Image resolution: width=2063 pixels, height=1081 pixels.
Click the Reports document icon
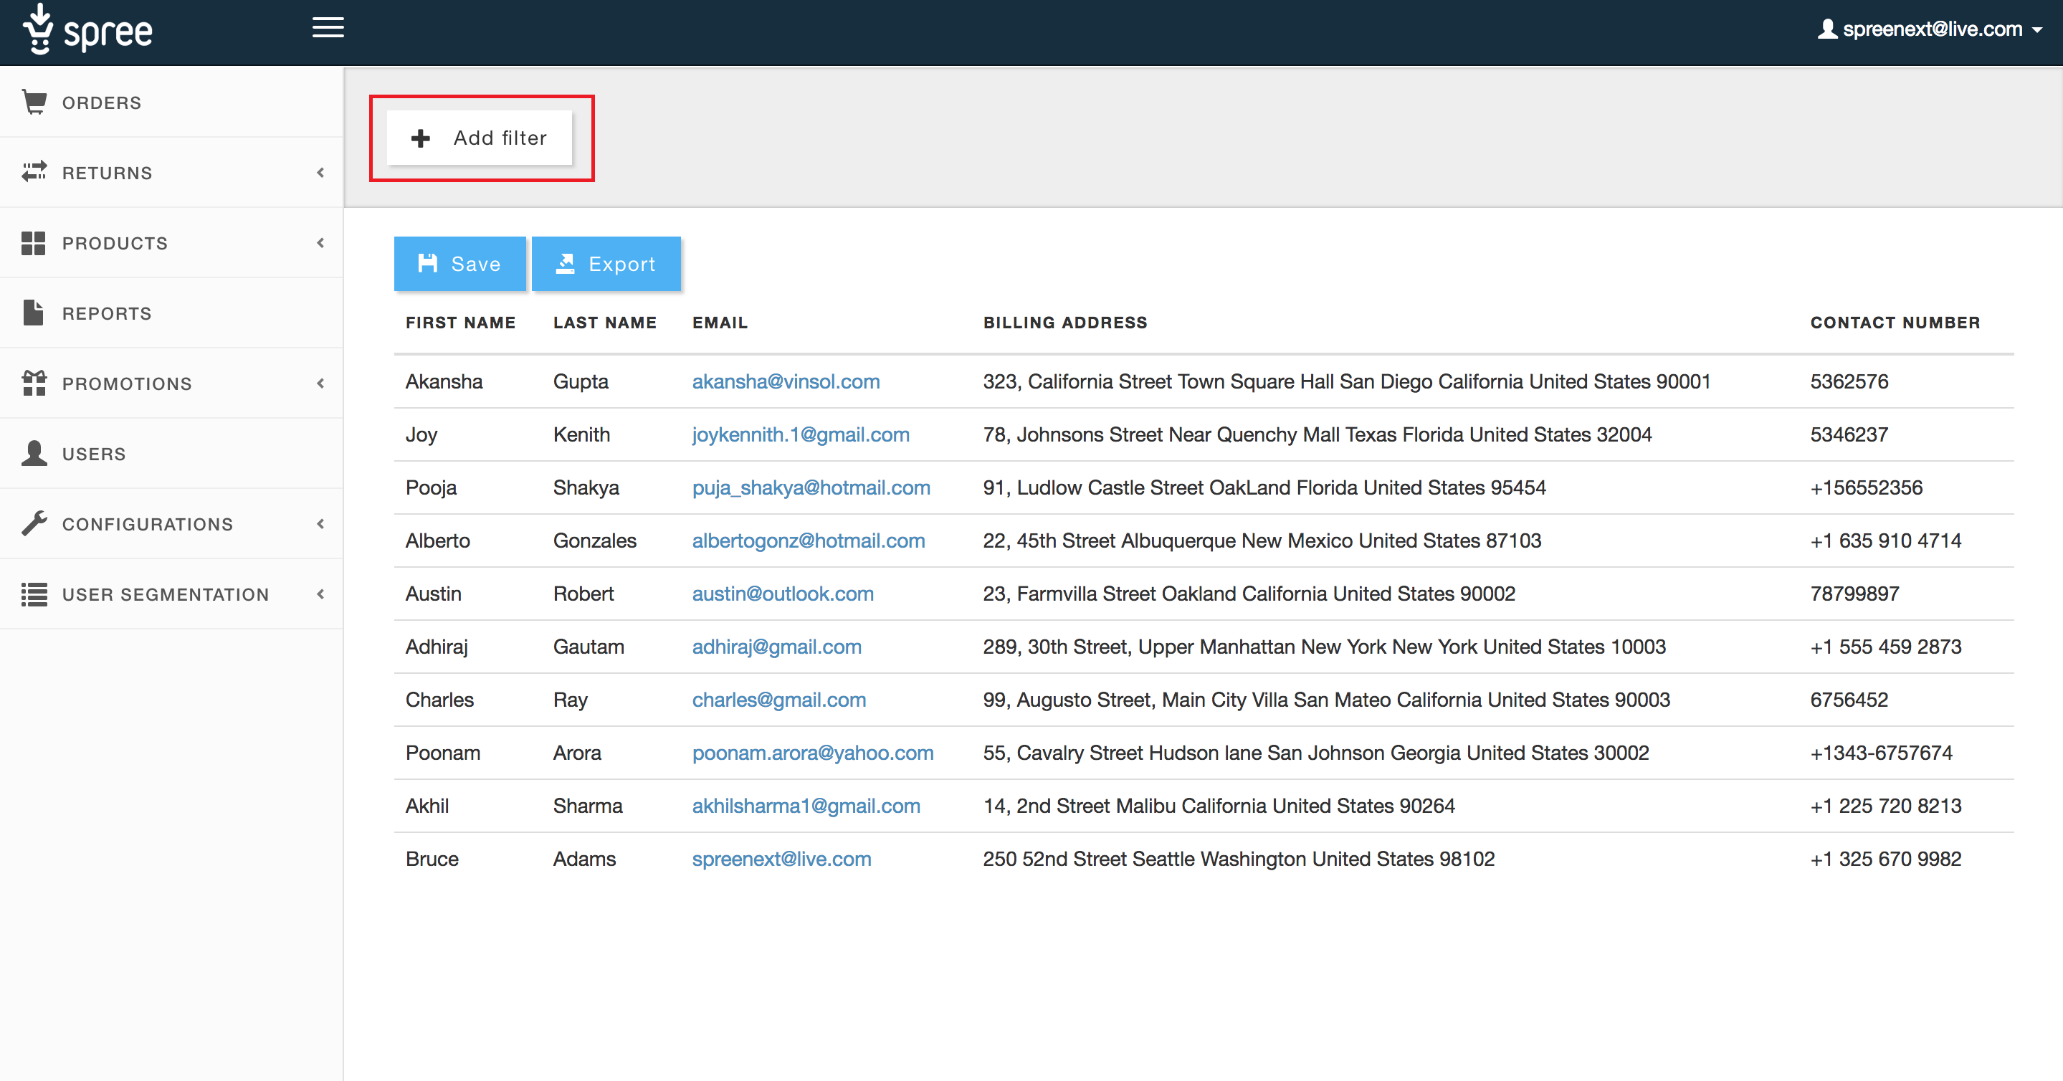coord(34,313)
